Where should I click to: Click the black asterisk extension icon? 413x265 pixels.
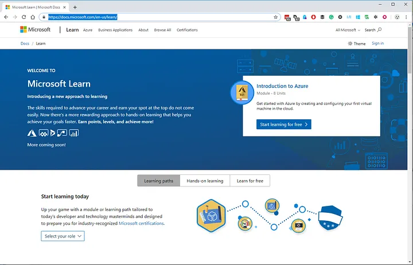pyautogui.click(x=376, y=17)
